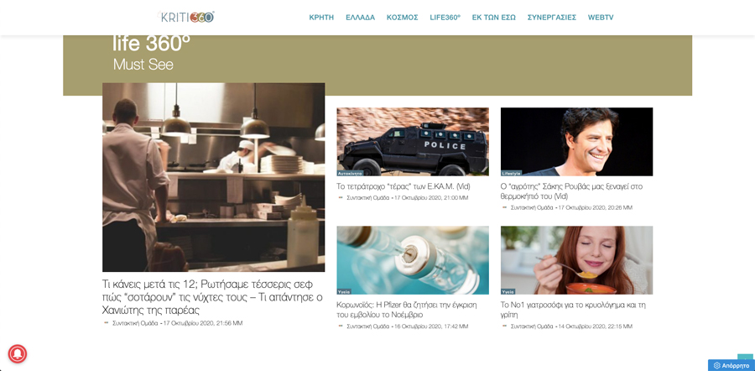Click the Kriti360 logo
Viewport: 755px width, 371px height.
click(x=186, y=17)
